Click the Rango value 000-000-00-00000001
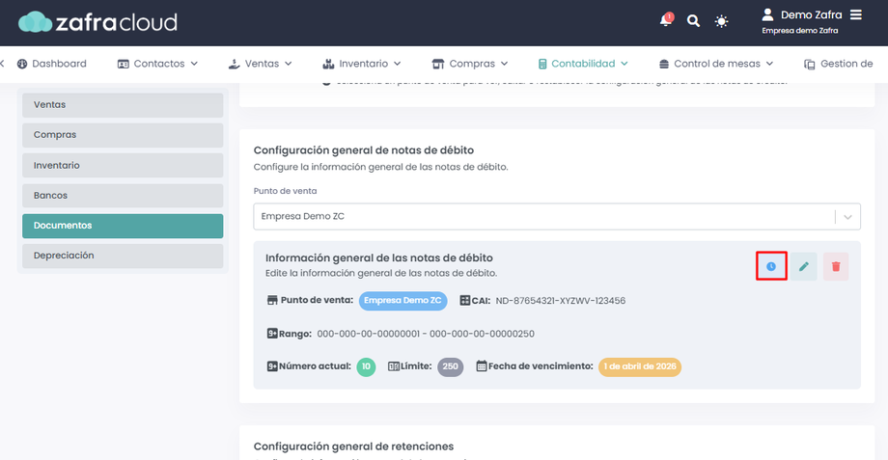 (369, 334)
